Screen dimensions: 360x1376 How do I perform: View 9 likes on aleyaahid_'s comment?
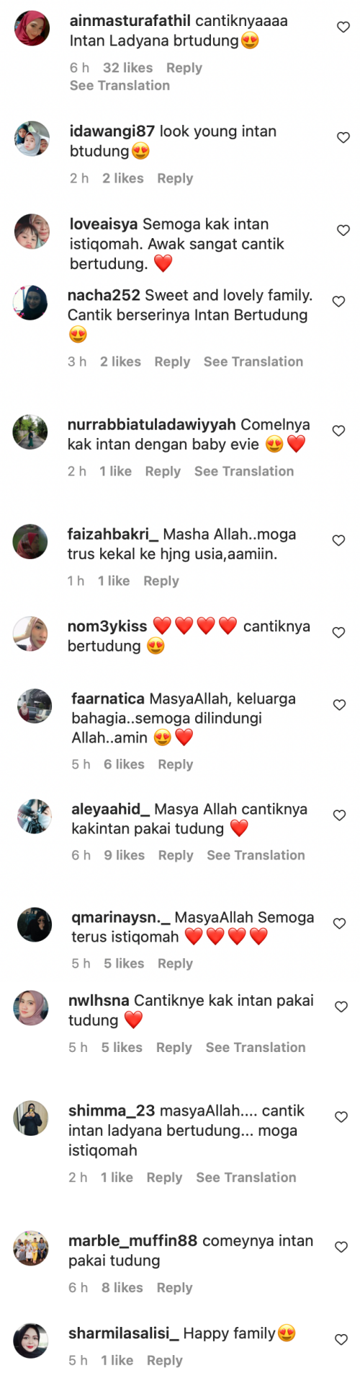124,855
